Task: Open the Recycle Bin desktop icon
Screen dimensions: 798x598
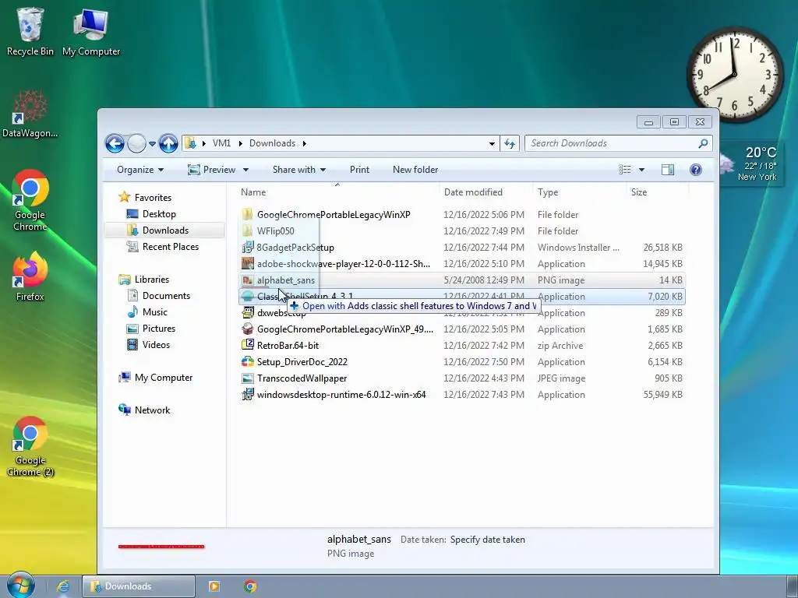Action: click(30, 30)
